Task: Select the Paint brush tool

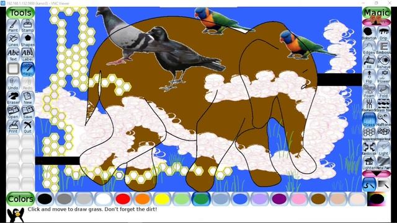Action: tap(13, 26)
